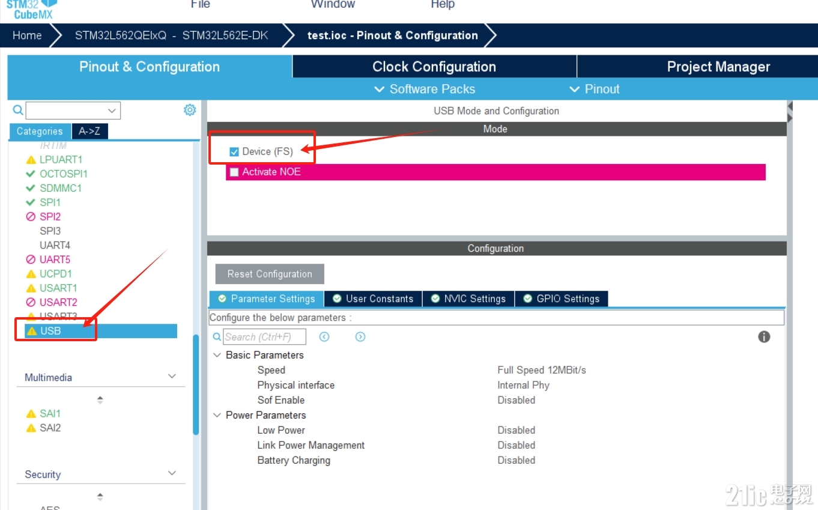Collapse the Security category
The height and width of the screenshot is (510, 818).
click(x=172, y=473)
